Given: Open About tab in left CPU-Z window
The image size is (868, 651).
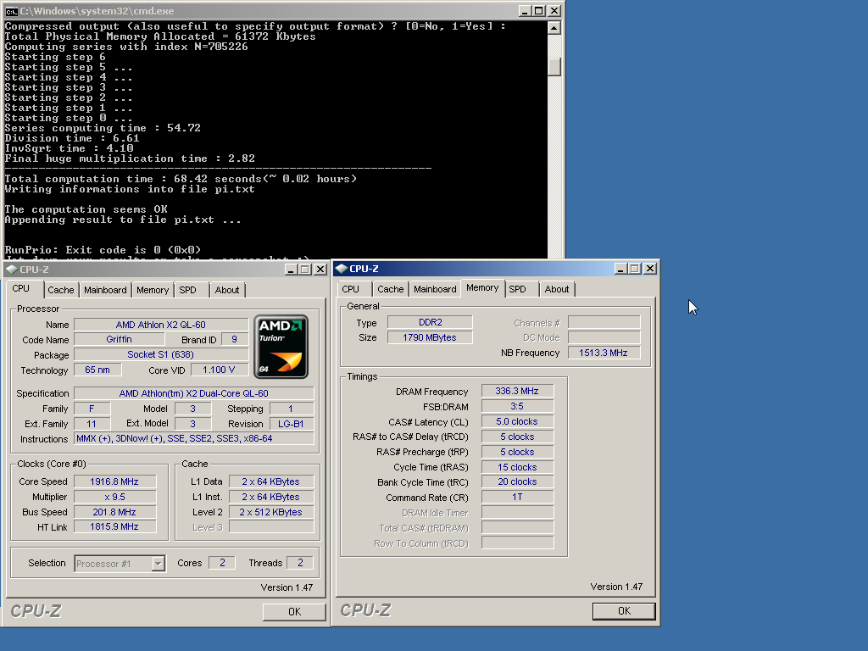Looking at the screenshot, I should 227,290.
